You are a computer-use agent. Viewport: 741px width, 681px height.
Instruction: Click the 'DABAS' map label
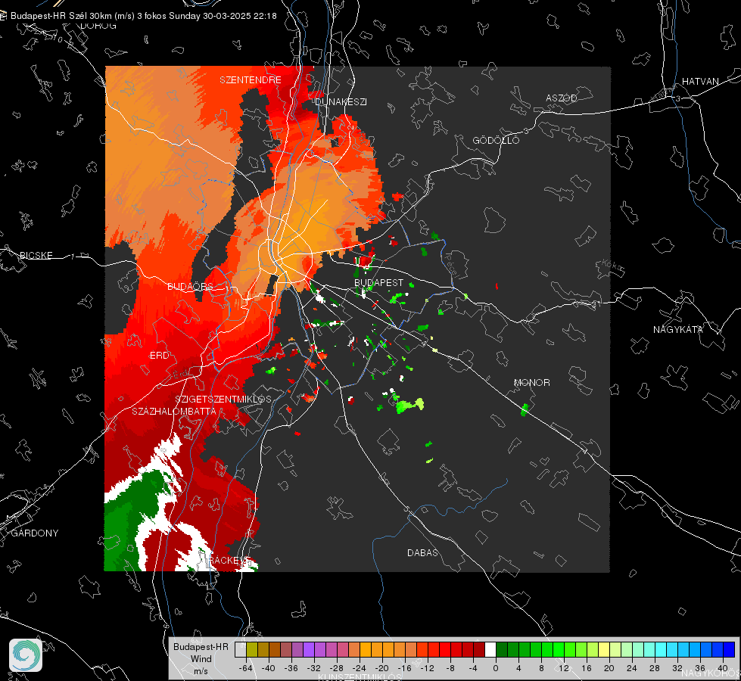tap(423, 552)
